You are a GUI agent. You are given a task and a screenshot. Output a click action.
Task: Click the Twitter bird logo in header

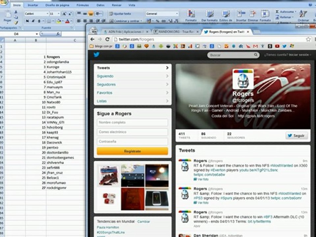point(96,55)
